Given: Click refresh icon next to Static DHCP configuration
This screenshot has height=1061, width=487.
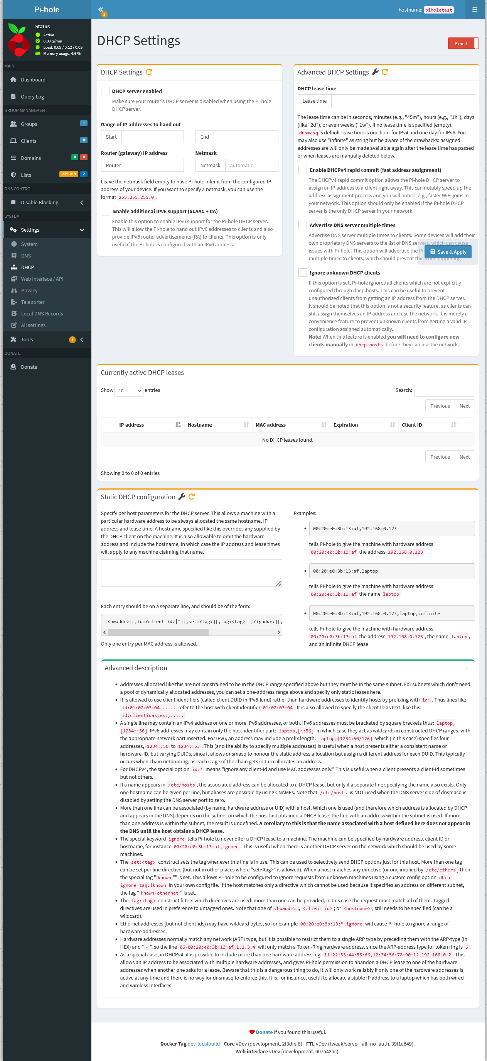Looking at the screenshot, I should pyautogui.click(x=192, y=497).
